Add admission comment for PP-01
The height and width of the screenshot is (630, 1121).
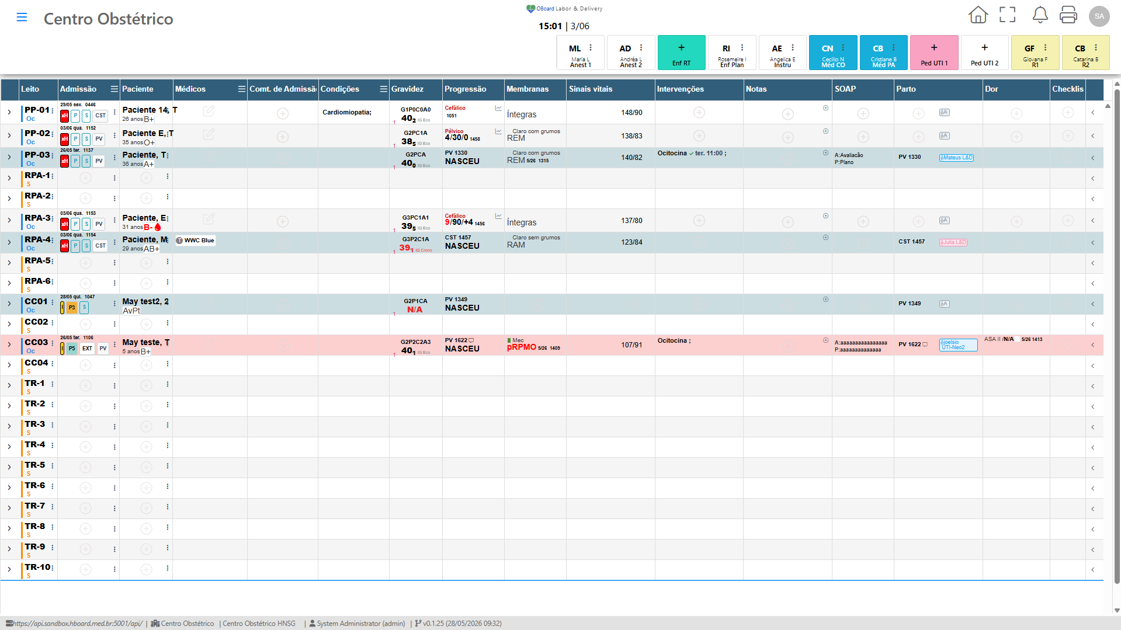[x=283, y=113]
